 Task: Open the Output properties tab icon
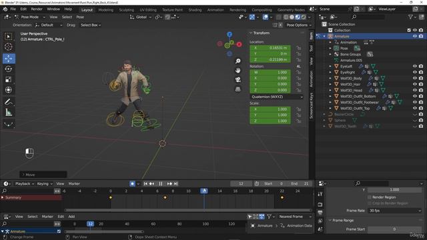point(320,213)
